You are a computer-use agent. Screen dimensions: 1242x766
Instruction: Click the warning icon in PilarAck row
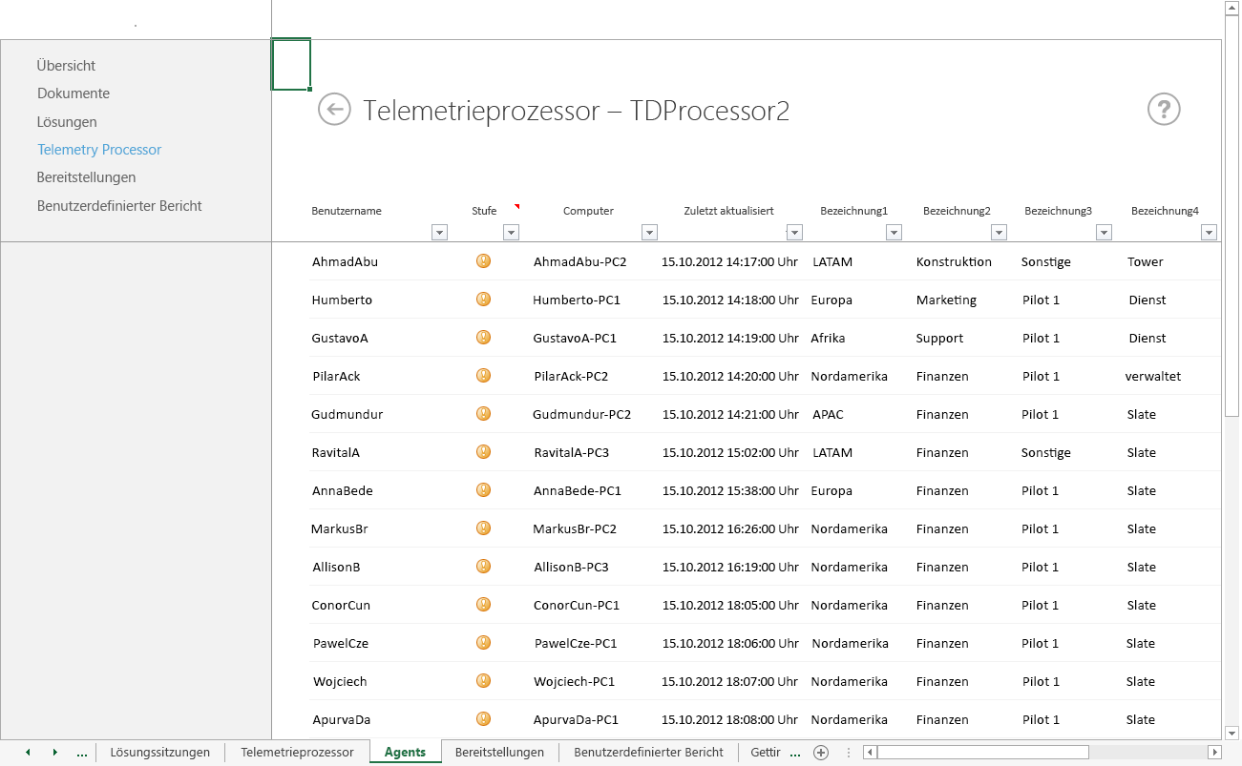coord(483,376)
